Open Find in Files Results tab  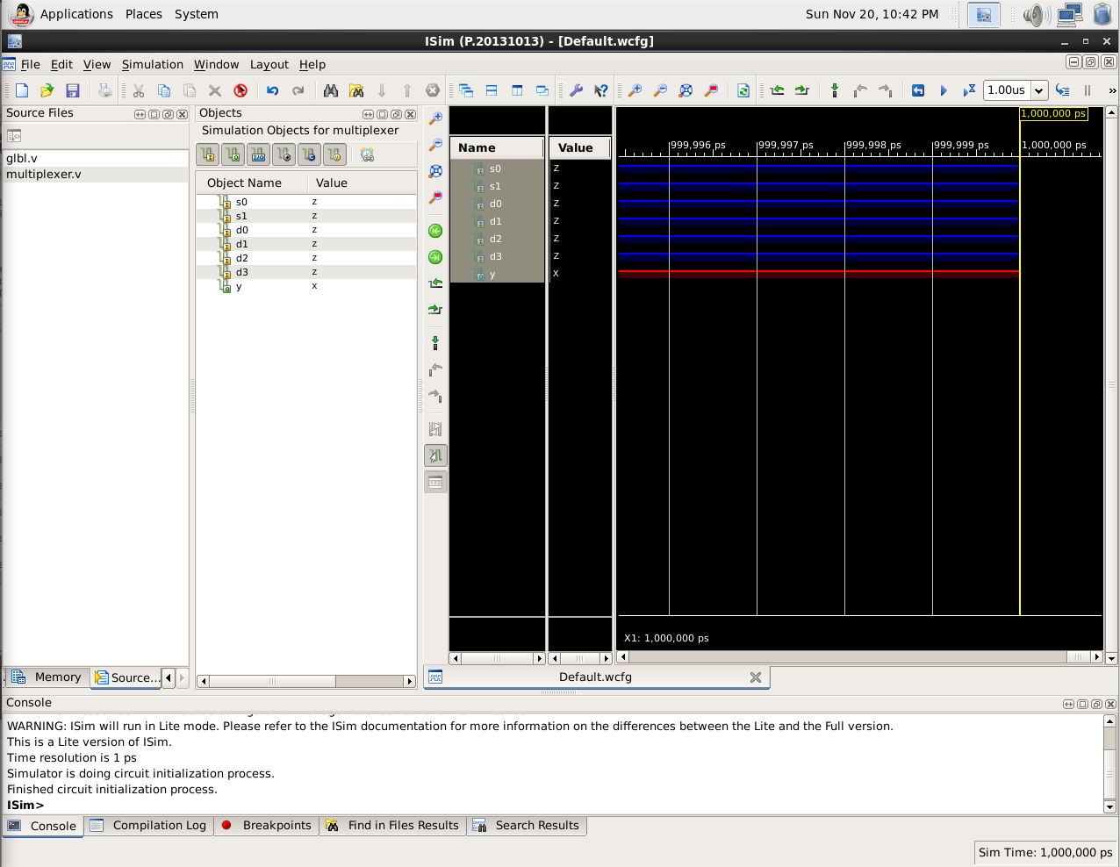(393, 826)
